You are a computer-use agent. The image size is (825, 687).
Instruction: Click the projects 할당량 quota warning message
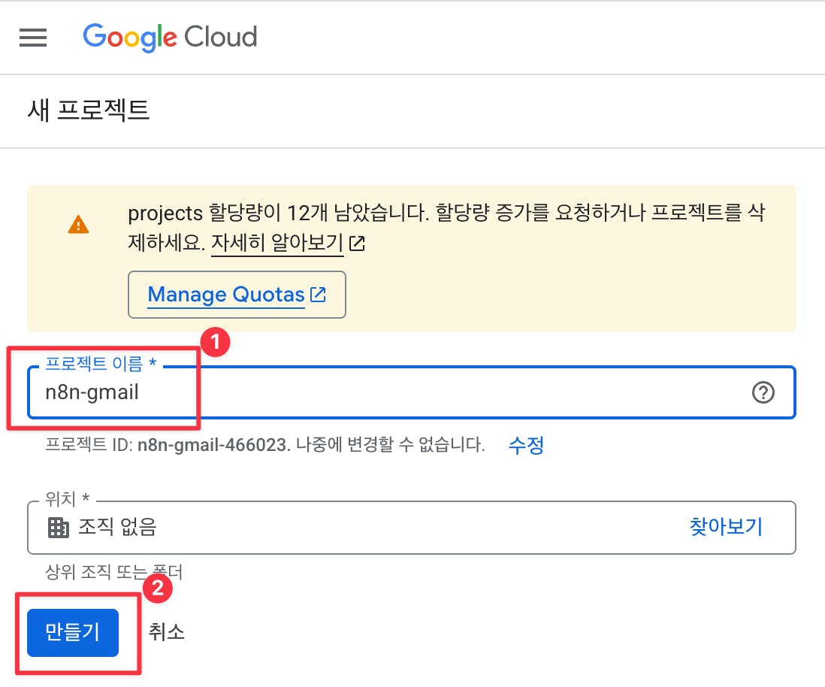tap(446, 228)
